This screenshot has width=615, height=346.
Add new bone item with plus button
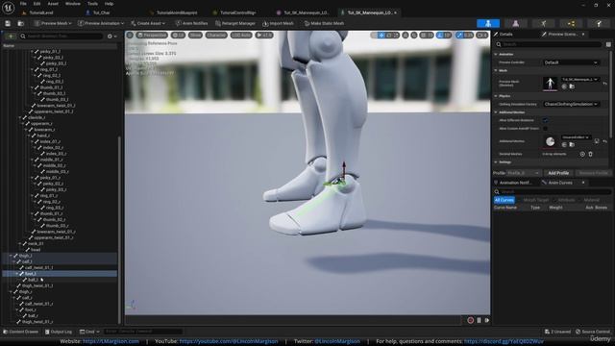(x=11, y=37)
